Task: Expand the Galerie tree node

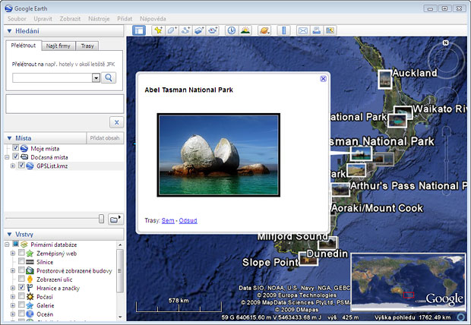Action: tap(13, 305)
